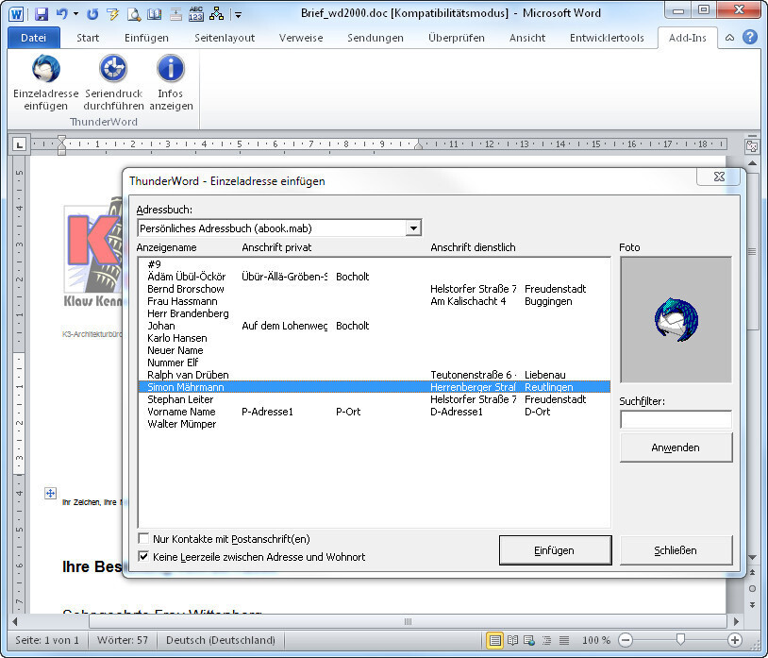
Task: Select contact Stephan Leiter
Action: [x=375, y=398]
